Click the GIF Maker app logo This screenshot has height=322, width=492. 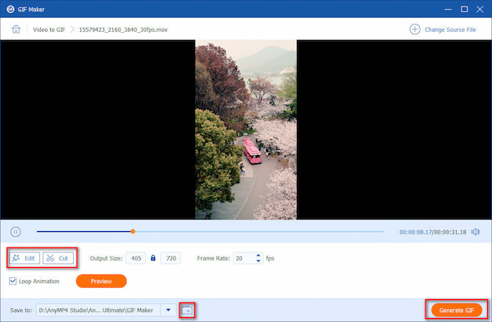click(x=11, y=9)
